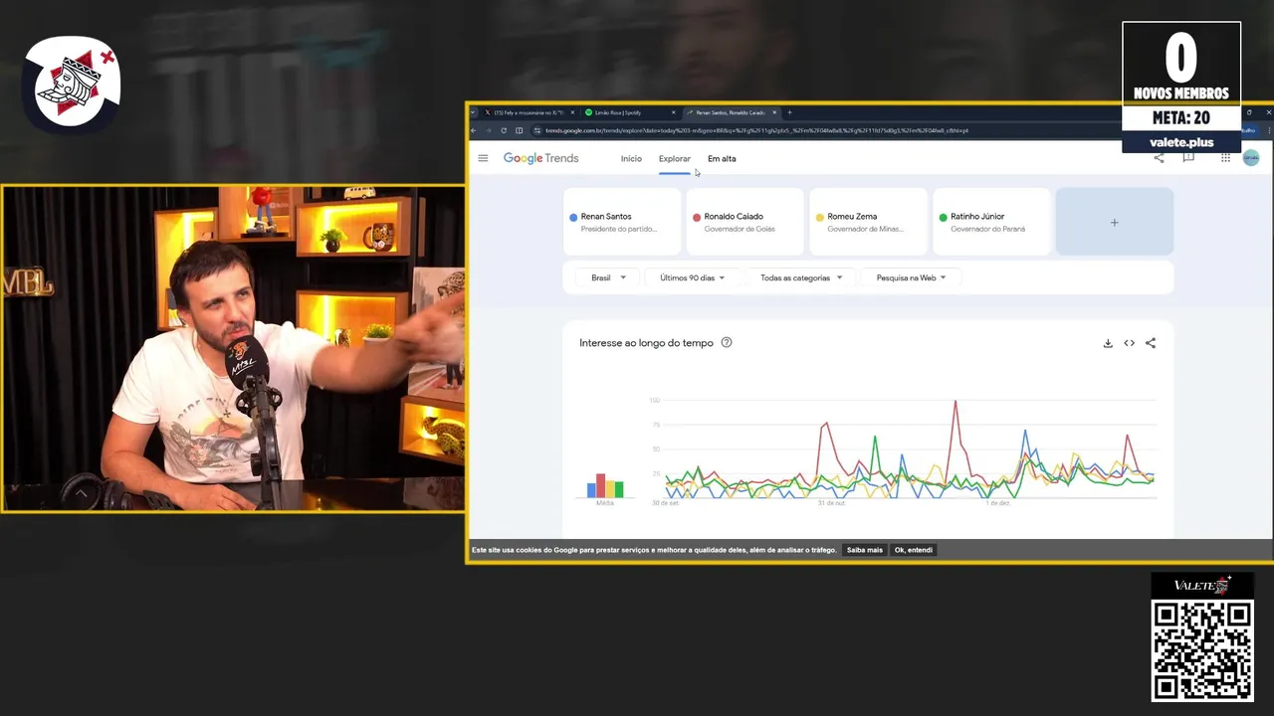
Task: Click the blue Renan Santos color dot
Action: 573,217
